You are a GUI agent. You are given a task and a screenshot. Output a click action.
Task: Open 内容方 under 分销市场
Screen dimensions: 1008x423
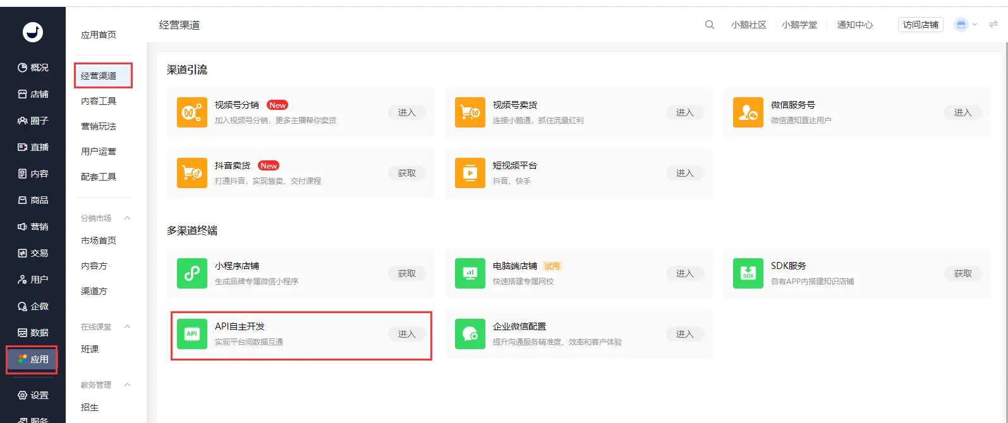coord(94,266)
